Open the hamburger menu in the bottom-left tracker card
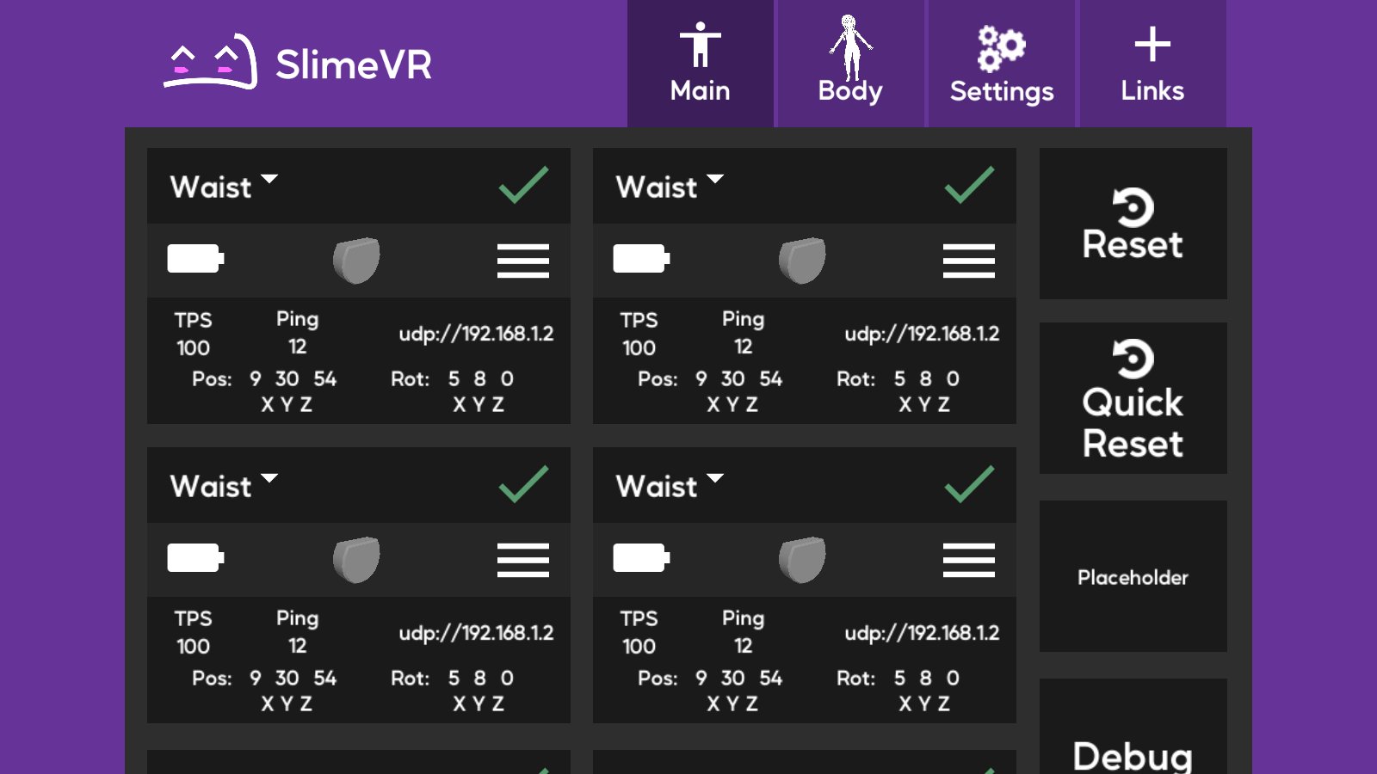Image resolution: width=1377 pixels, height=774 pixels. point(523,560)
